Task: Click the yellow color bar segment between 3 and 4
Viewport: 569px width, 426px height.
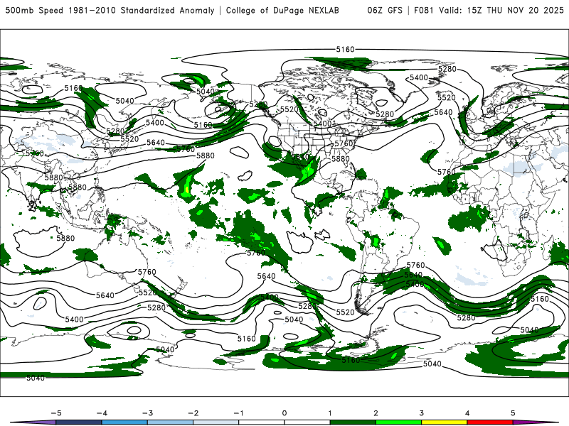Action: [444, 422]
